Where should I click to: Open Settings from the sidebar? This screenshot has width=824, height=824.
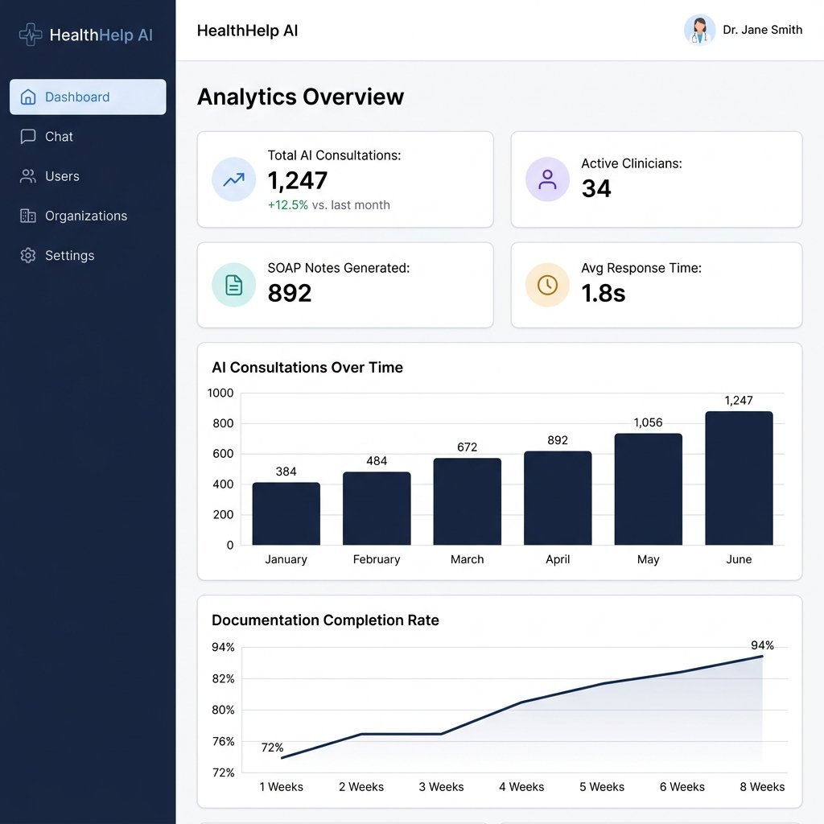(88, 255)
